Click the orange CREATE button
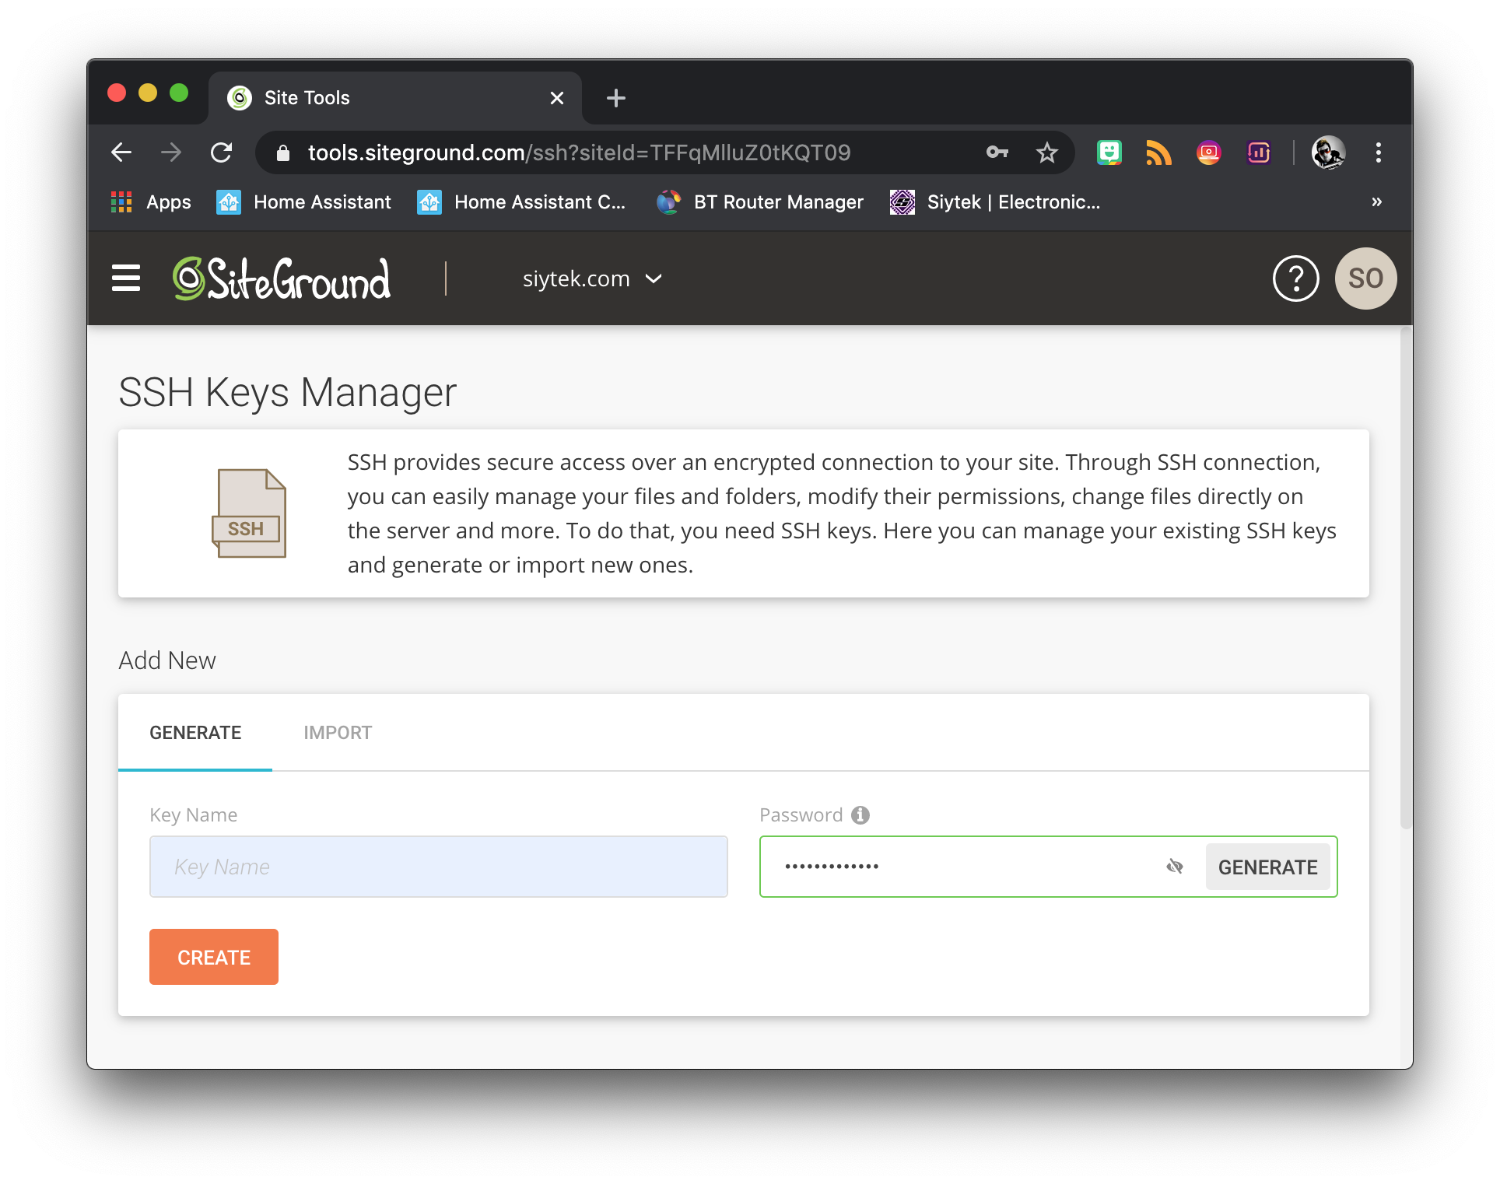 point(214,957)
